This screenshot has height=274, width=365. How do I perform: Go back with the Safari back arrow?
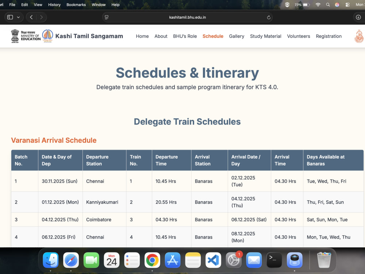31,17
